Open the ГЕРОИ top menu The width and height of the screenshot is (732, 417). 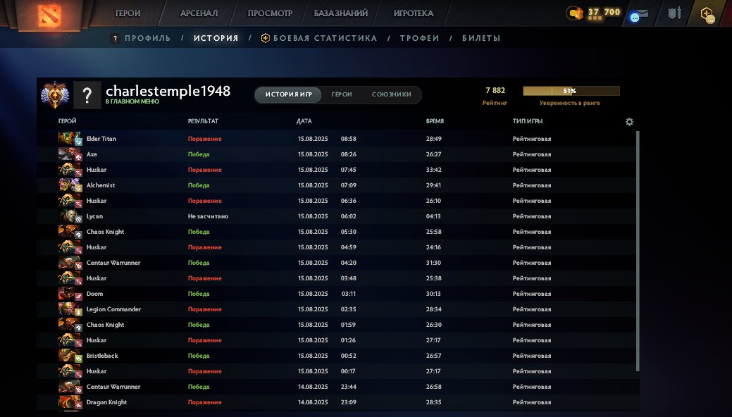pos(128,13)
